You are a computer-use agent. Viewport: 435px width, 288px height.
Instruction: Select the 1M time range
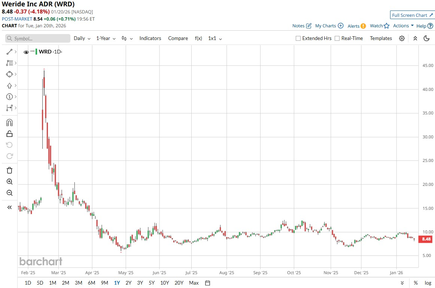click(x=52, y=283)
